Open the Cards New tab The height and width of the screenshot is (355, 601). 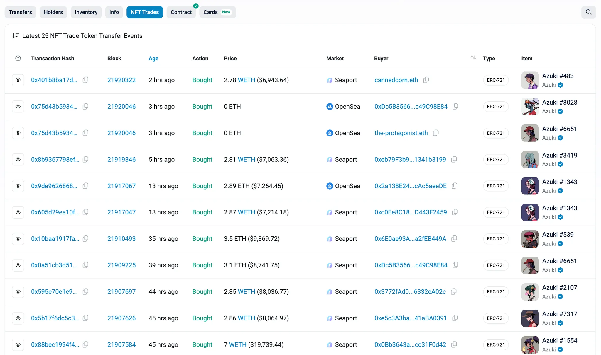click(x=217, y=12)
